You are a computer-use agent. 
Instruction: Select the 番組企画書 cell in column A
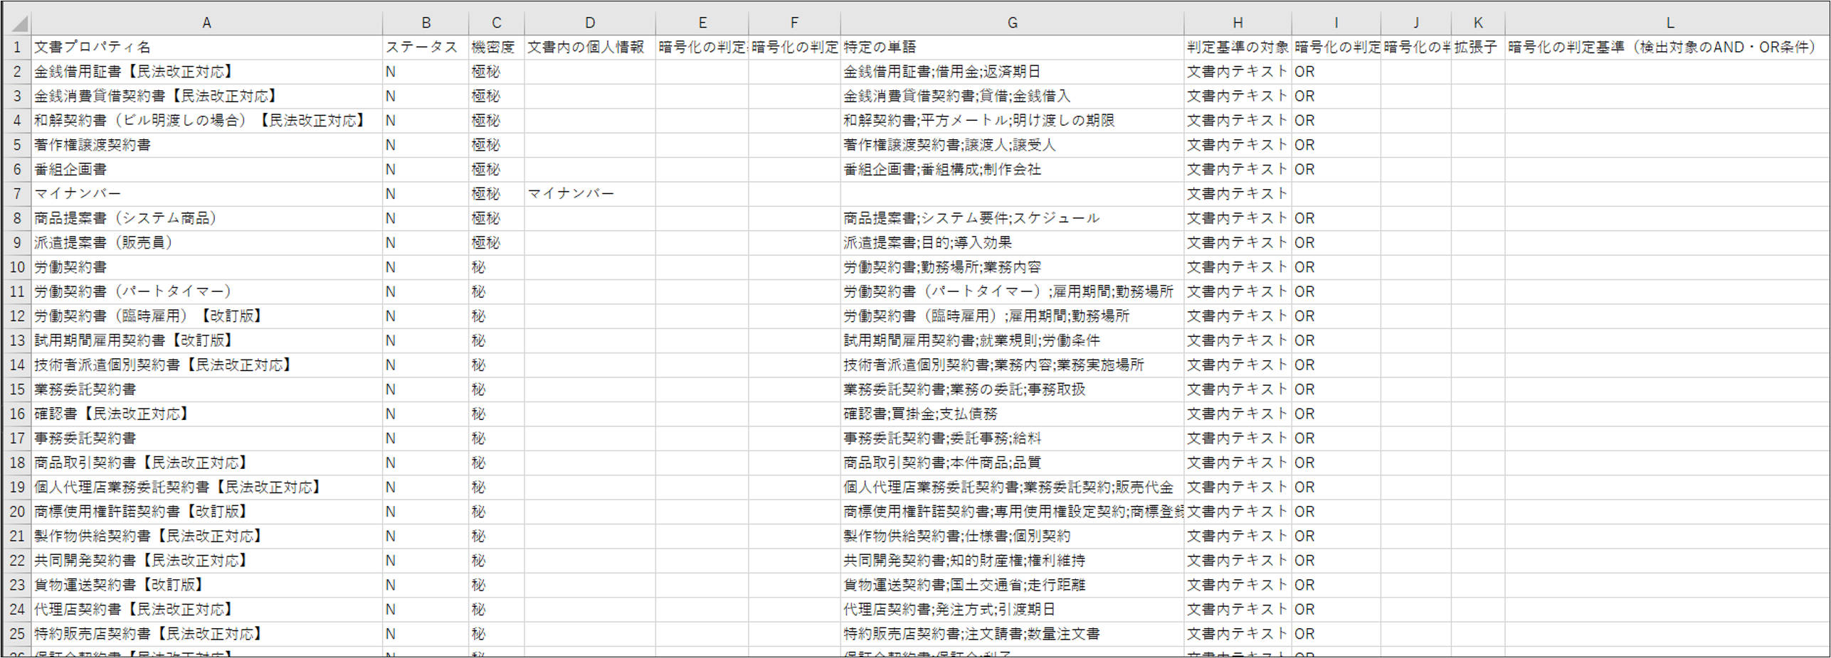(x=206, y=170)
